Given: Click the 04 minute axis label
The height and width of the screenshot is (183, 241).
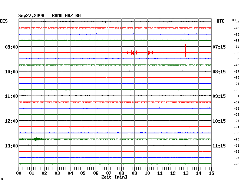Looking at the screenshot, I should [70, 173].
